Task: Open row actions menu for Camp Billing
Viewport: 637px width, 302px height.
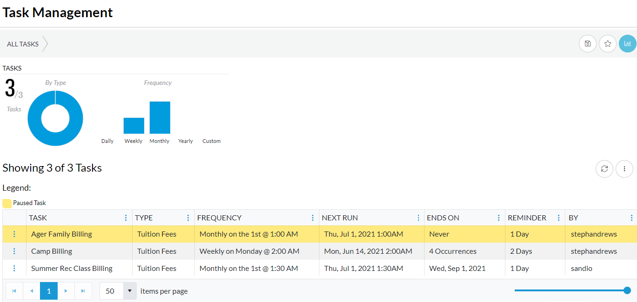Action: 14,251
